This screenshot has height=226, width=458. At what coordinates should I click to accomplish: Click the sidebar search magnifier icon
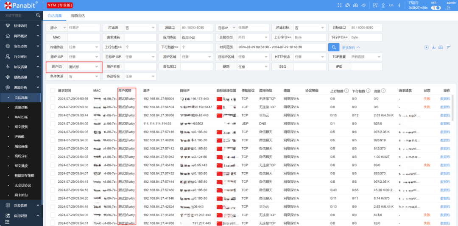(38, 15)
